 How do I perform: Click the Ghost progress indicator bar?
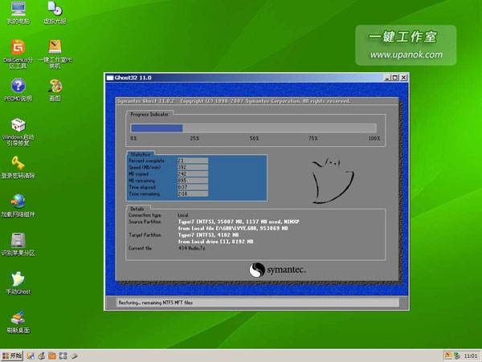254,128
